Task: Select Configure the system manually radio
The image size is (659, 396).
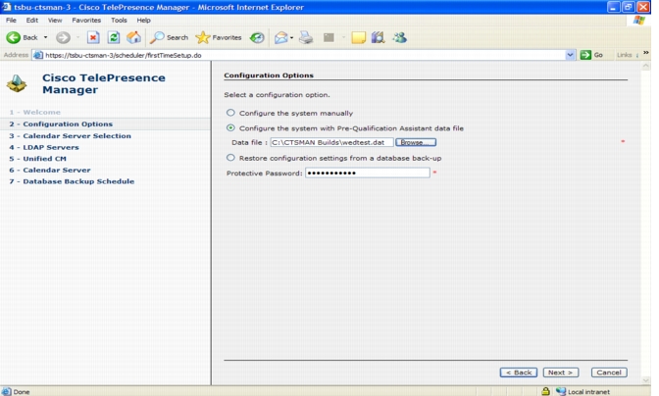Action: [230, 113]
